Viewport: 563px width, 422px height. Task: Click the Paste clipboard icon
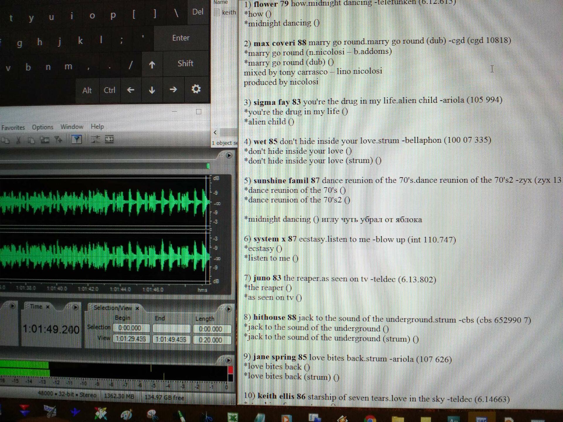(x=31, y=140)
